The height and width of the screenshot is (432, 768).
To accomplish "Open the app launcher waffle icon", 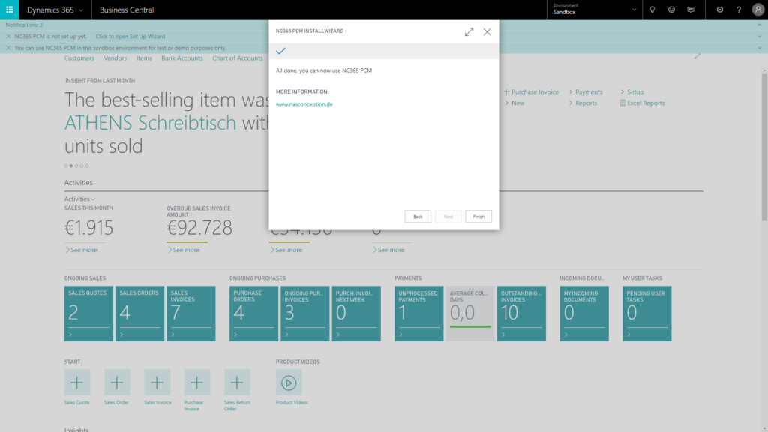I will (9, 9).
